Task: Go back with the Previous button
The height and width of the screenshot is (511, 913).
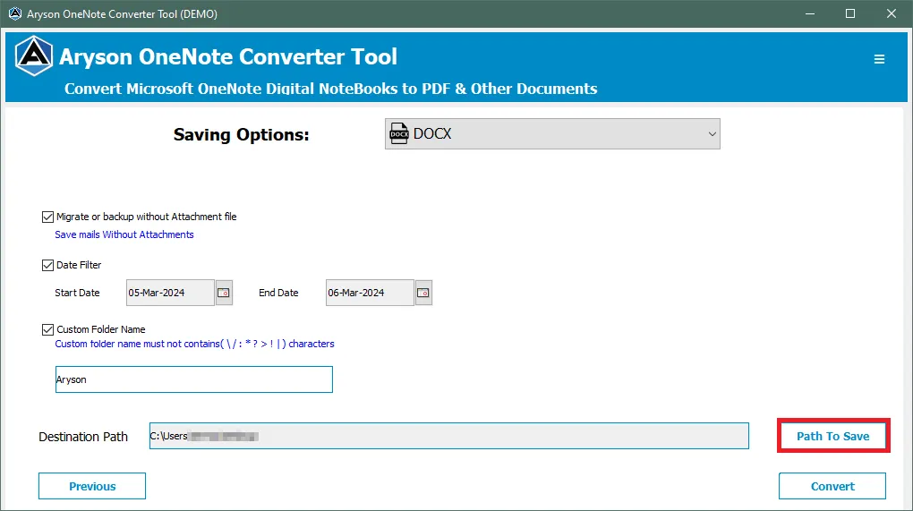Action: click(x=92, y=486)
